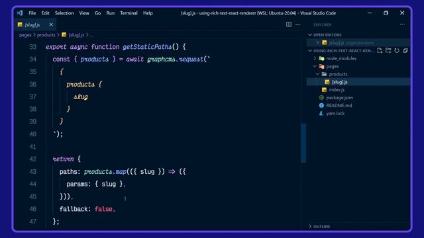This screenshot has width=424, height=238.
Task: Collapse the USING-RICH-TEXT-REACT-REN project section
Action: pos(310,50)
